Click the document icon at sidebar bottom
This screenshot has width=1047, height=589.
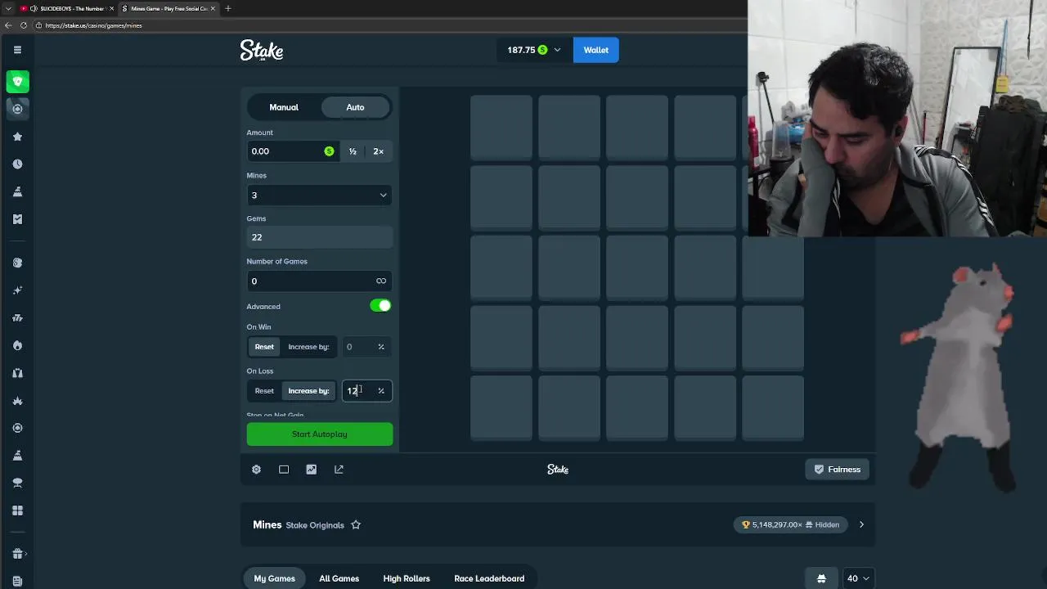pos(17,582)
